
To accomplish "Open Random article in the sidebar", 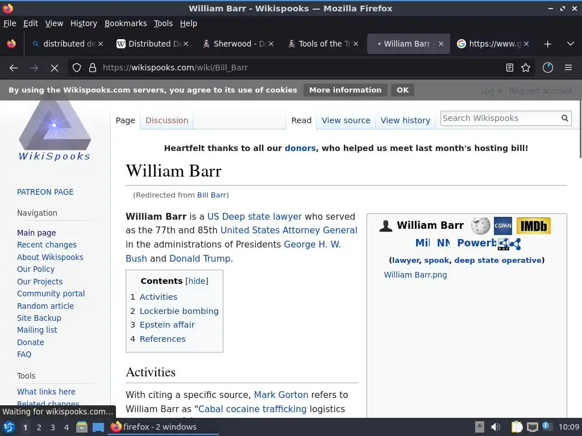I will point(45,306).
